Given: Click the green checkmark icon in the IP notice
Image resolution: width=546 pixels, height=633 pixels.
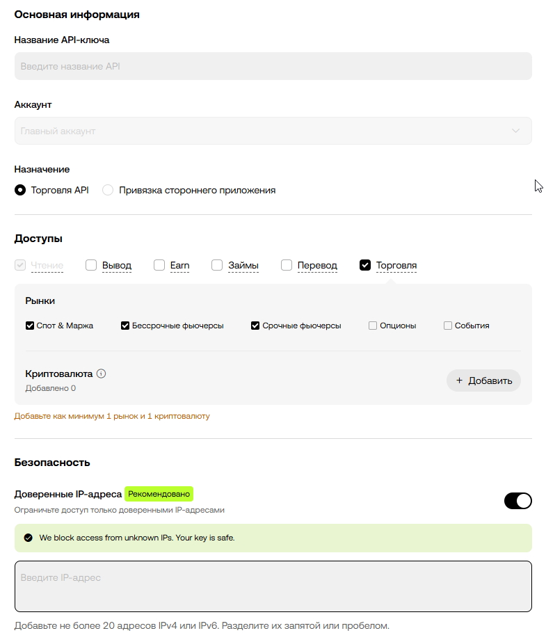Looking at the screenshot, I should 29,538.
